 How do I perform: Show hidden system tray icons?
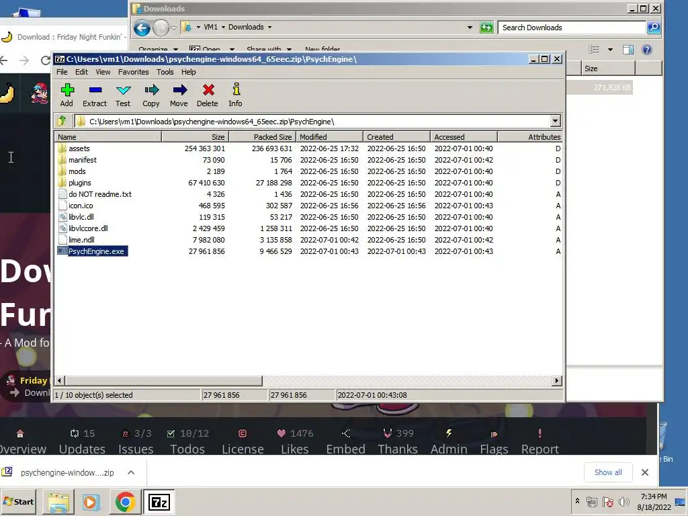(577, 501)
